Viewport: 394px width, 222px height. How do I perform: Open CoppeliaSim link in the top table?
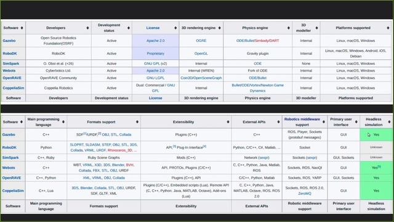coord(14,88)
